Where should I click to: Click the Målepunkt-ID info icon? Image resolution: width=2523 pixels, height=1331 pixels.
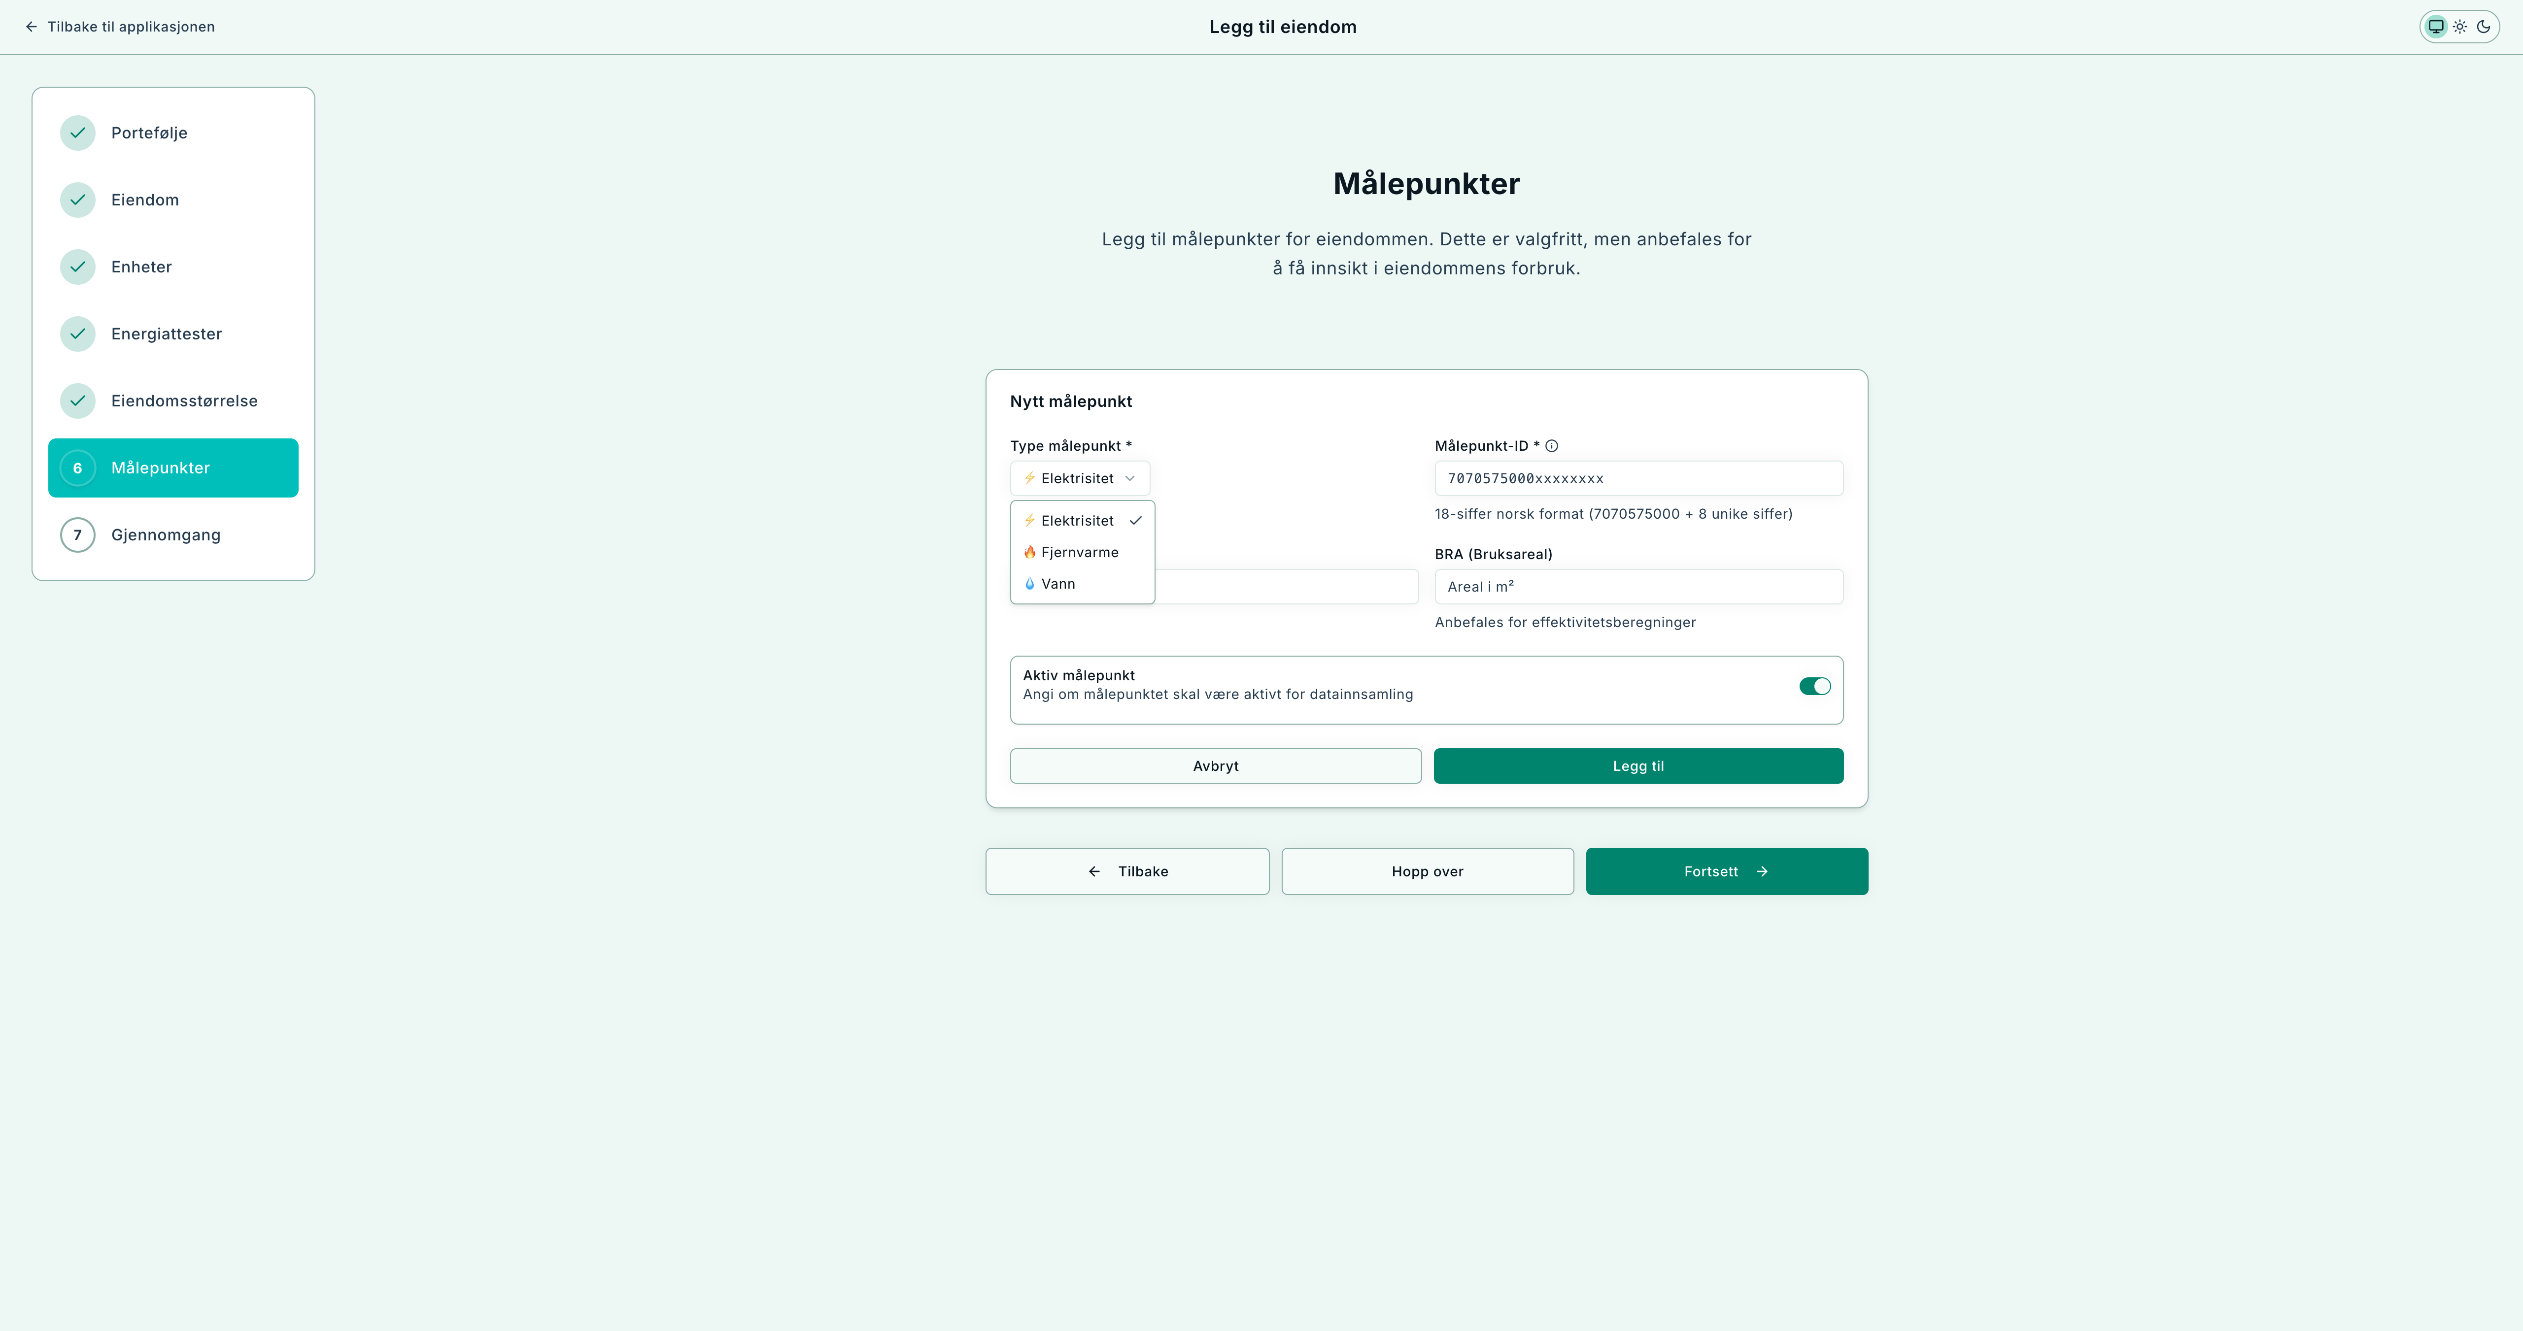(1551, 446)
